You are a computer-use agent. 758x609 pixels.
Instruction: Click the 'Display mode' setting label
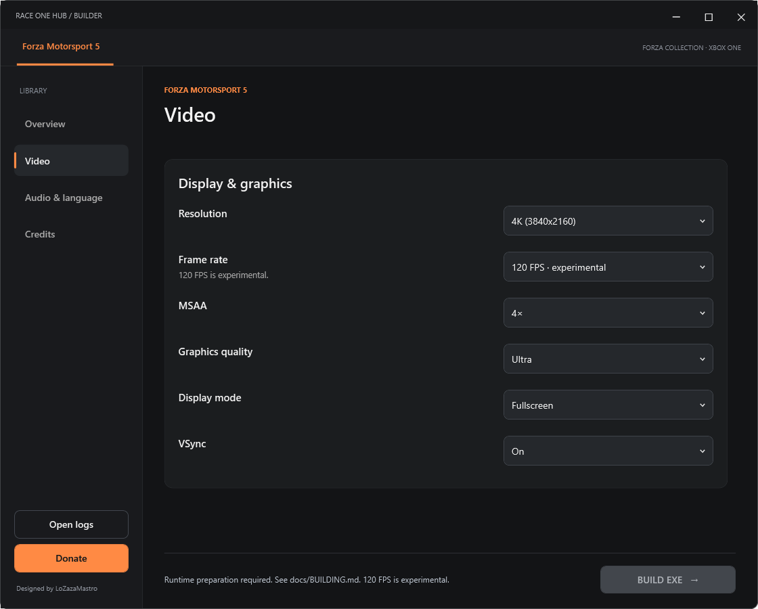click(210, 398)
